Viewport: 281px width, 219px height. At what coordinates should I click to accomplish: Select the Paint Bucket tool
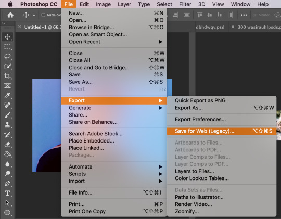(x=7, y=154)
